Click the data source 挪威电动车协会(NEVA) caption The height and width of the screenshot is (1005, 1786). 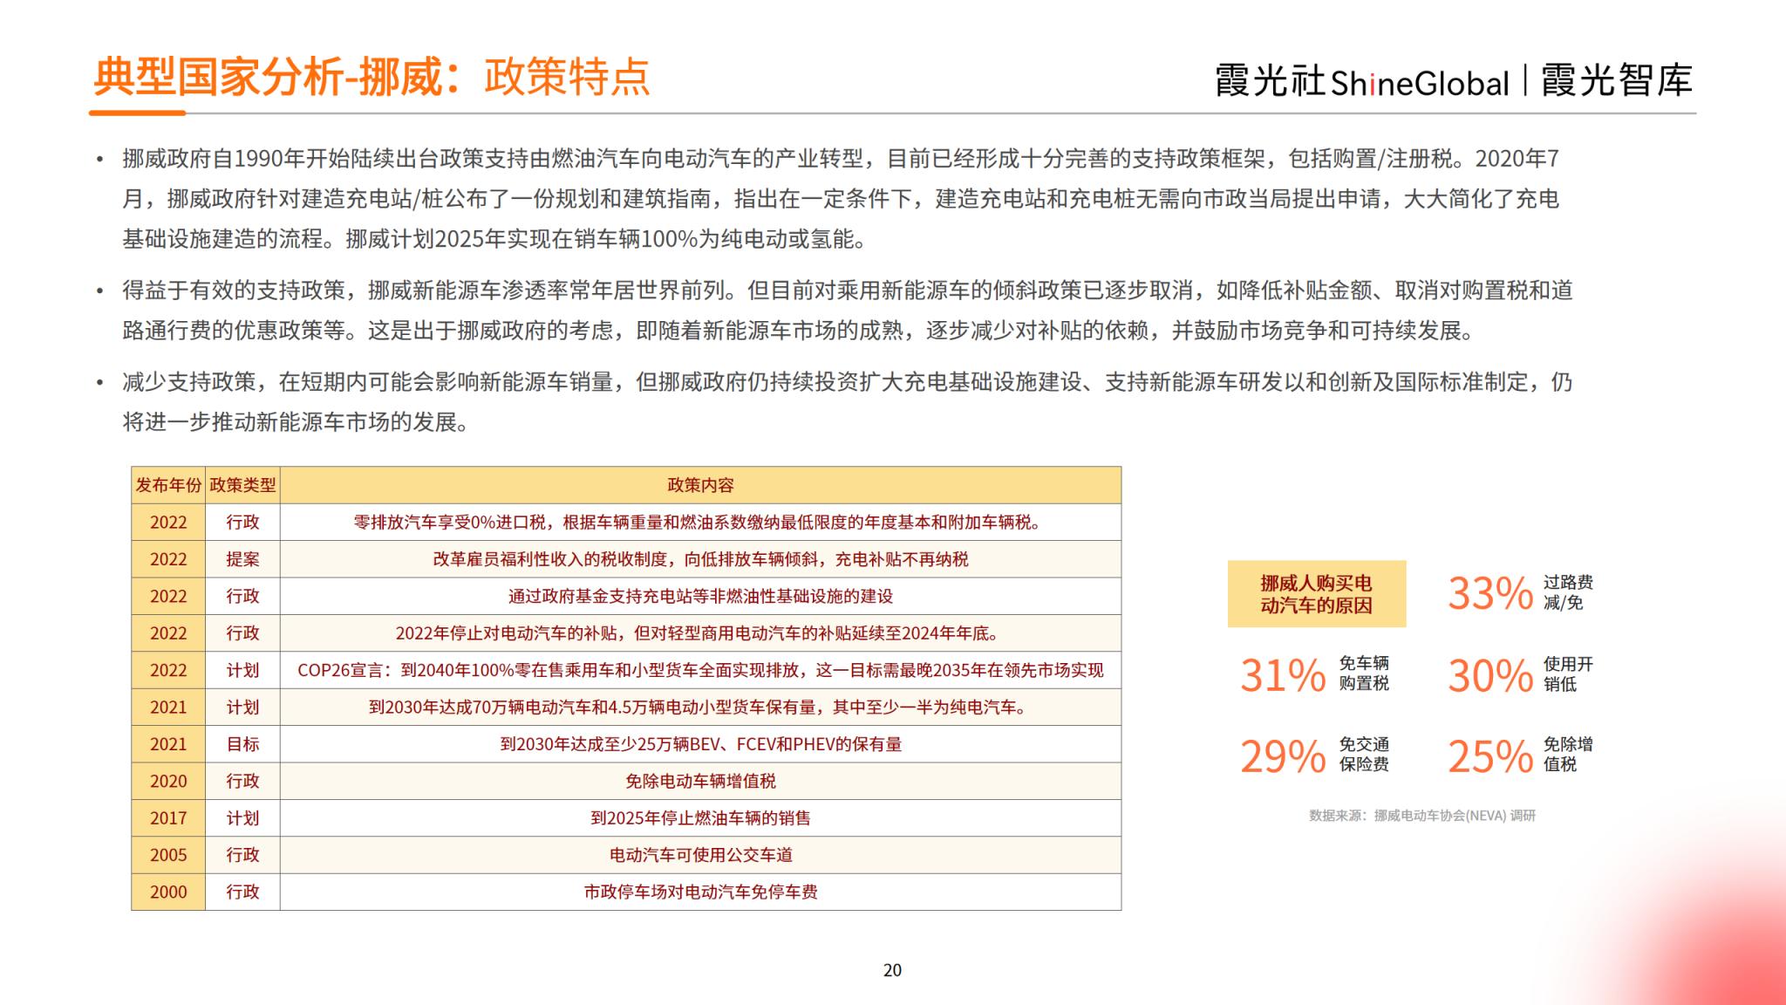[x=1421, y=816]
